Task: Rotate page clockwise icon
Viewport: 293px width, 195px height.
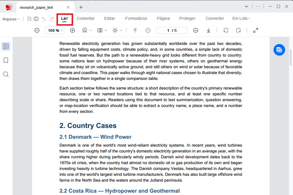Action: (238, 30)
